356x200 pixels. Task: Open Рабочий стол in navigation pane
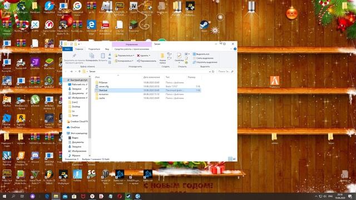(x=78, y=84)
